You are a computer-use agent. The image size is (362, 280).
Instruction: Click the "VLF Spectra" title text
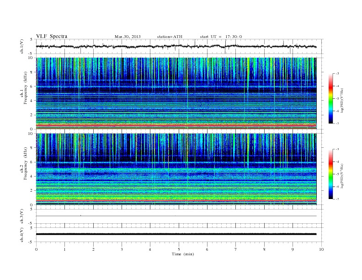click(x=52, y=36)
